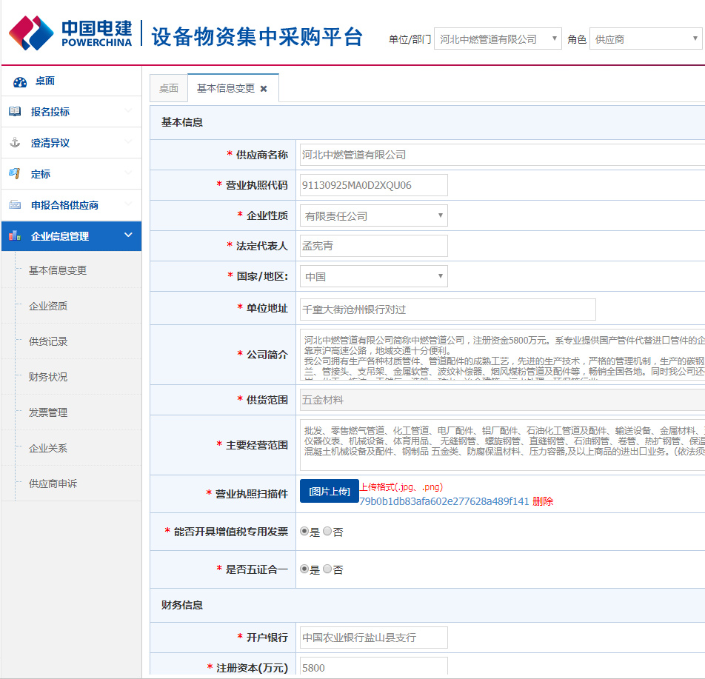Select 是 for 能否开具增值税专用发票
705x679 pixels.
coord(303,531)
